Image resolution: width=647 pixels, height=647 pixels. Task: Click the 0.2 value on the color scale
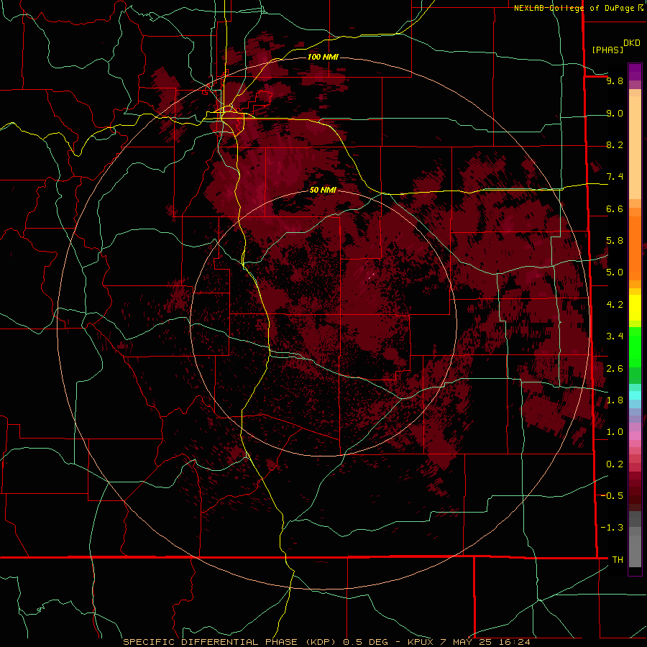[x=615, y=464]
